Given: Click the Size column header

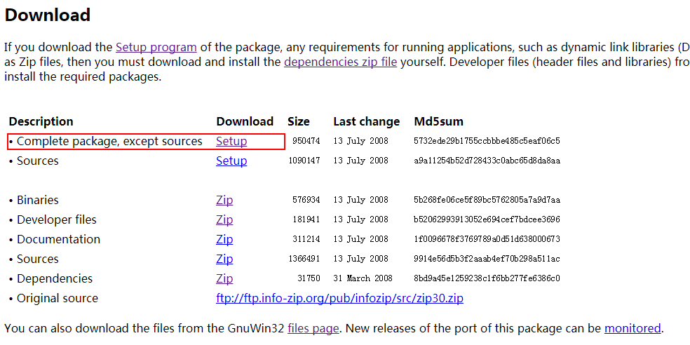Looking at the screenshot, I should coord(299,121).
